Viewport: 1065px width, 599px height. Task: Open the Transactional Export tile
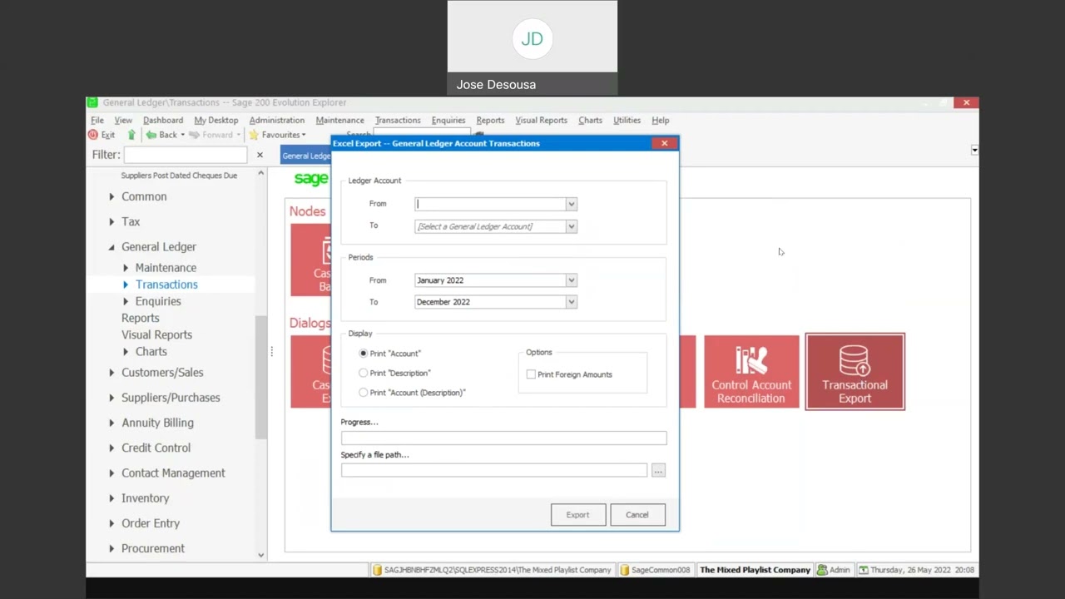pos(855,372)
